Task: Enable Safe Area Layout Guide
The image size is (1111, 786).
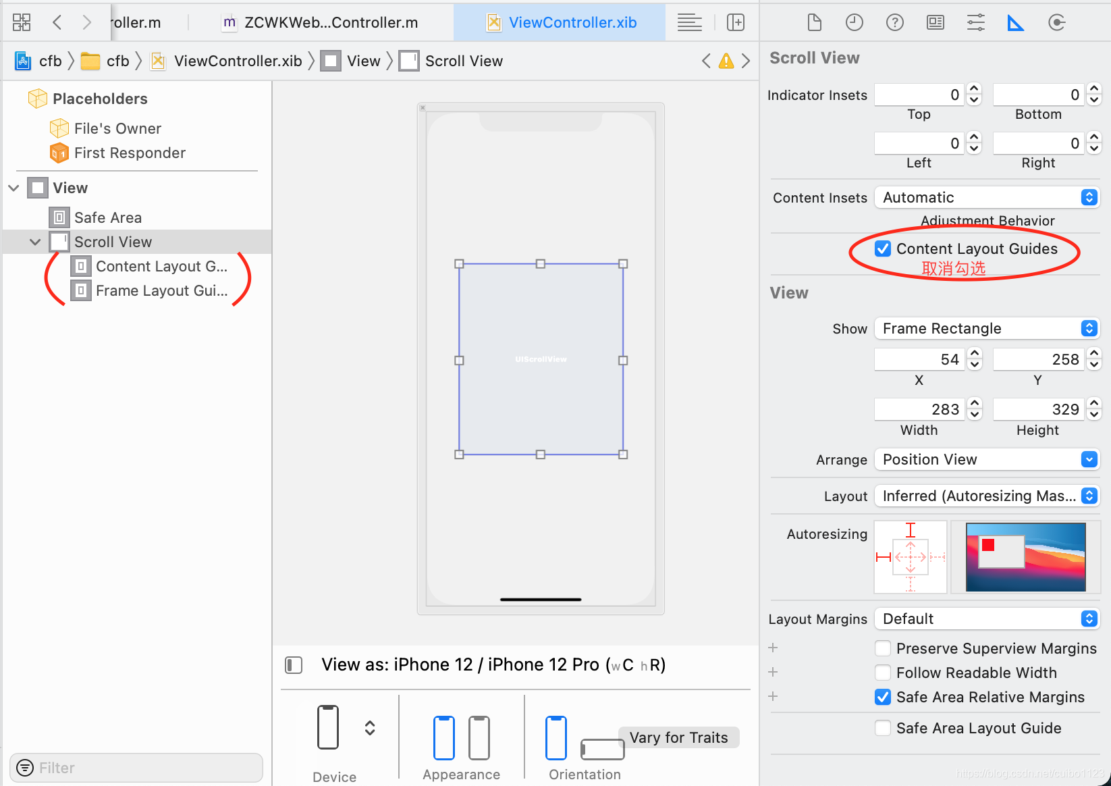Action: pyautogui.click(x=883, y=728)
